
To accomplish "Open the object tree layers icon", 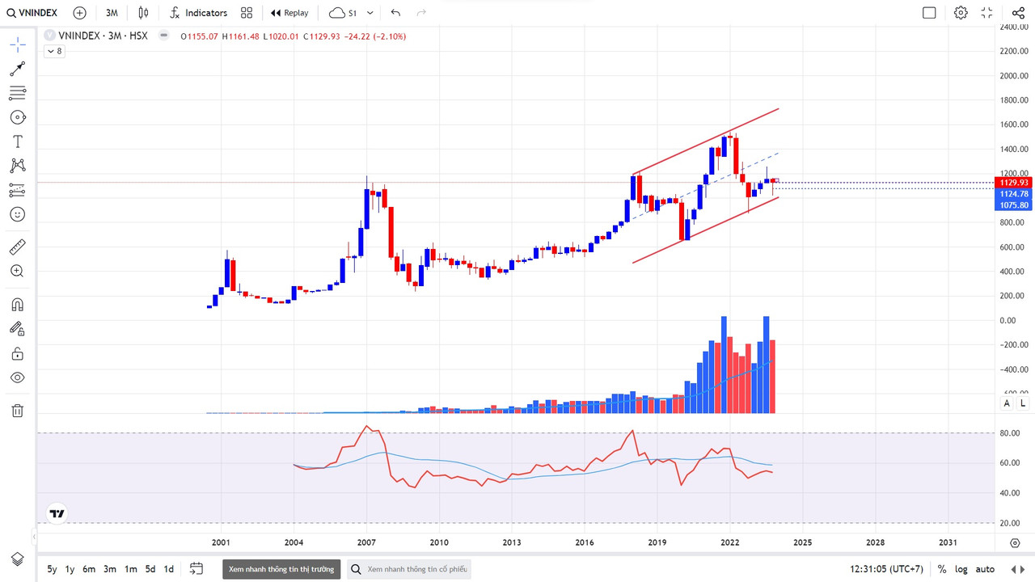I will [x=18, y=559].
